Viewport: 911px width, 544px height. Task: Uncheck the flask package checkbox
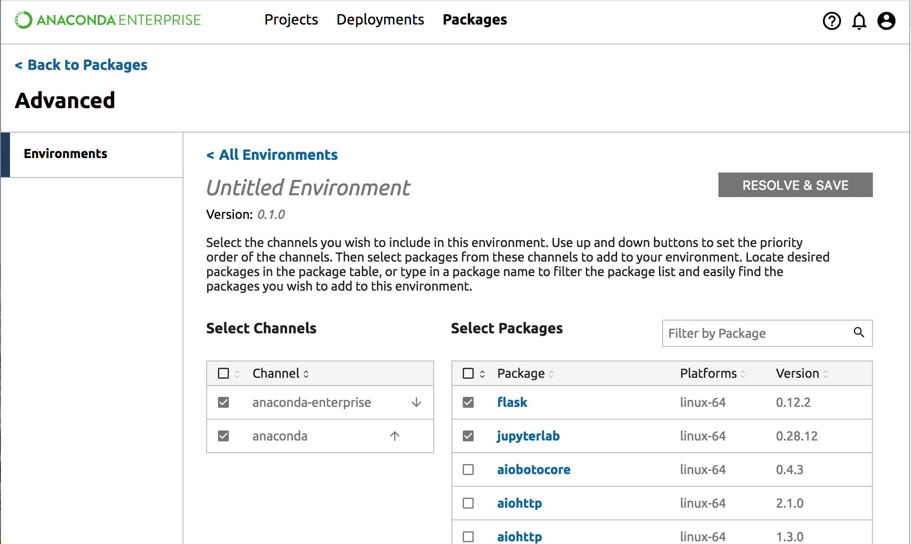(x=468, y=402)
